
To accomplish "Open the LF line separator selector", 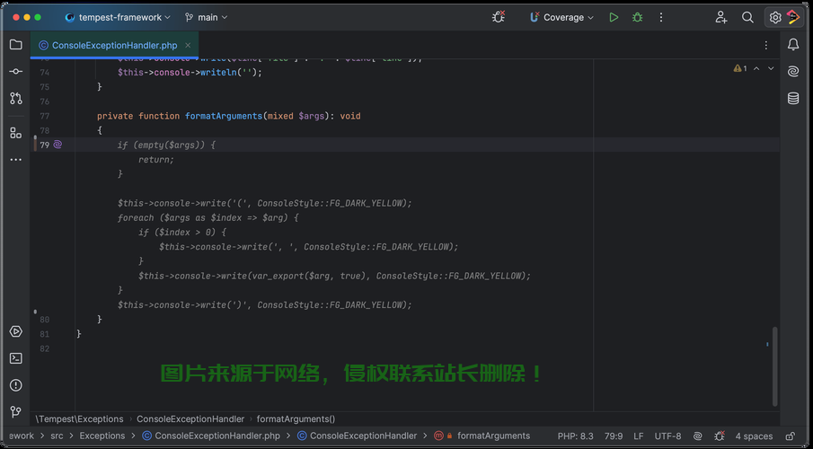I will click(638, 436).
